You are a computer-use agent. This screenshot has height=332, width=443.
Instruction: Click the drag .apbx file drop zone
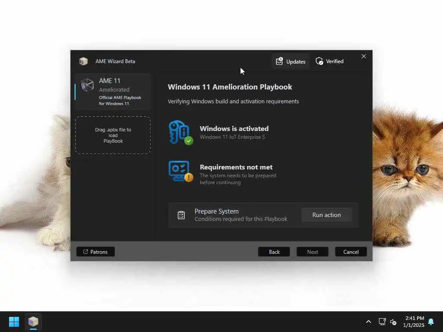pos(113,135)
